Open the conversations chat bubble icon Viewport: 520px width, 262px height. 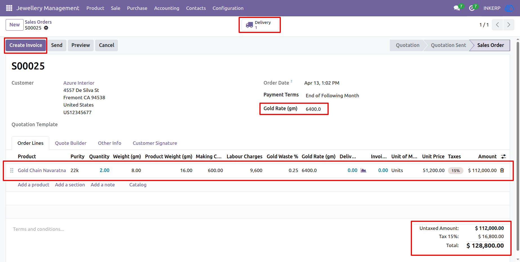tap(457, 8)
